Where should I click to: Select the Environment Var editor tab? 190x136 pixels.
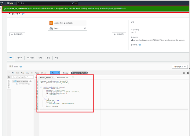pyautogui.click(x=63, y=77)
